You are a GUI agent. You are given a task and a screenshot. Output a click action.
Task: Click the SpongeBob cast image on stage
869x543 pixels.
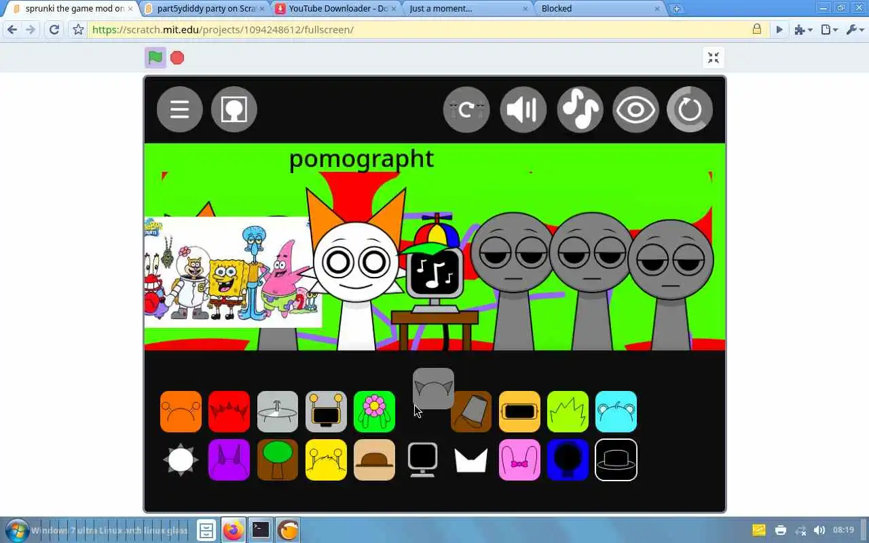tap(233, 271)
